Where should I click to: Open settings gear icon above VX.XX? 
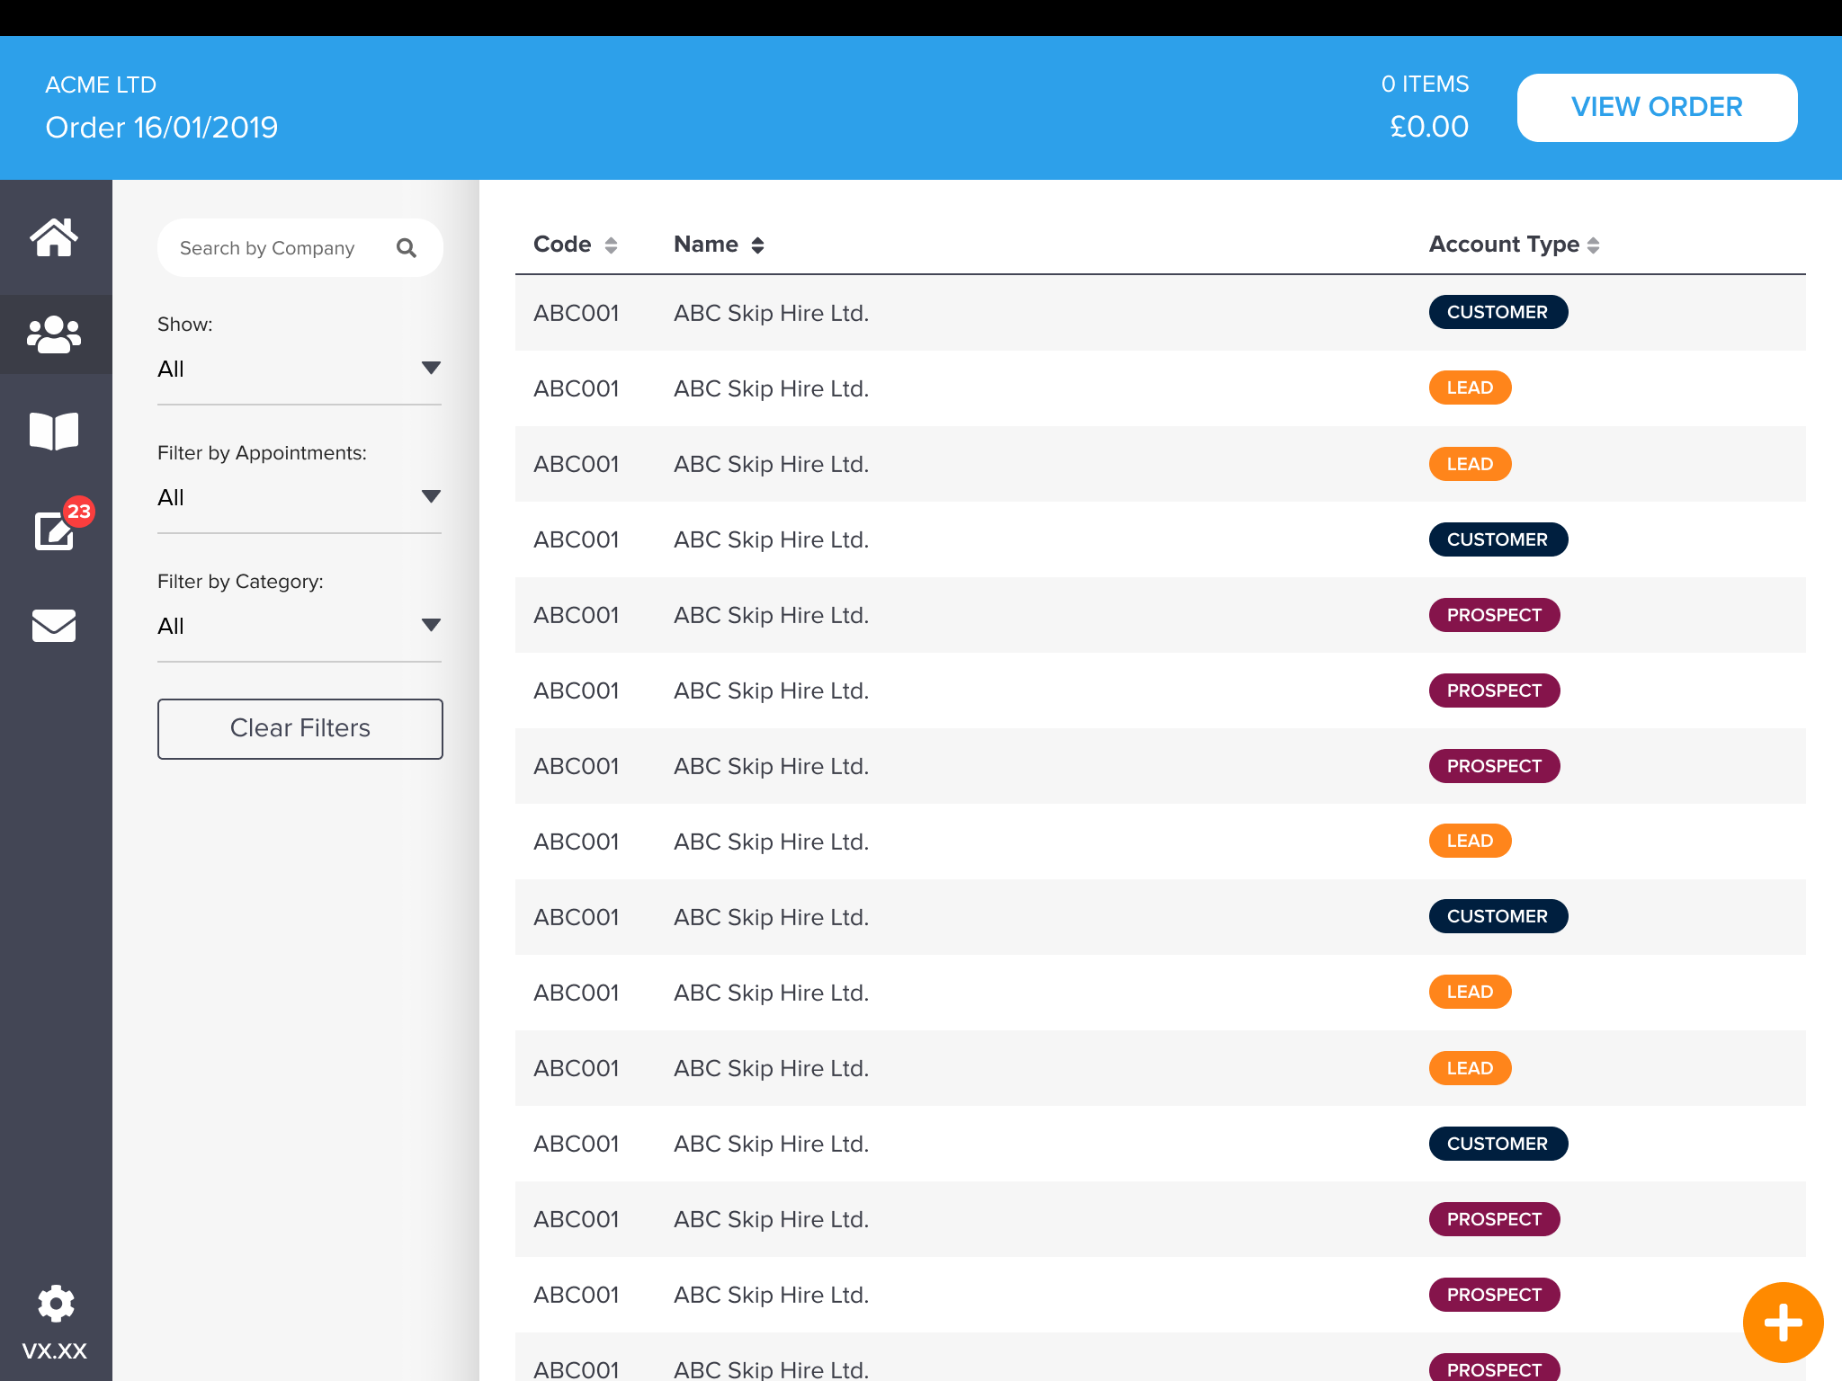pos(56,1304)
